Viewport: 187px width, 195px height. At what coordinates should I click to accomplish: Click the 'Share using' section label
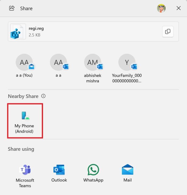pyautogui.click(x=21, y=149)
